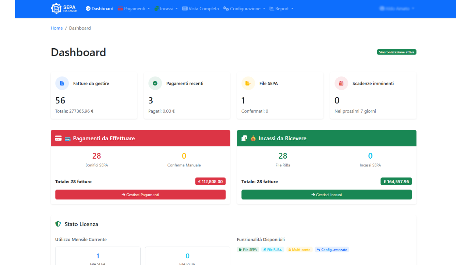Open the Configurazione dropdown menu
Image resolution: width=471 pixels, height=265 pixels.
pos(244,8)
